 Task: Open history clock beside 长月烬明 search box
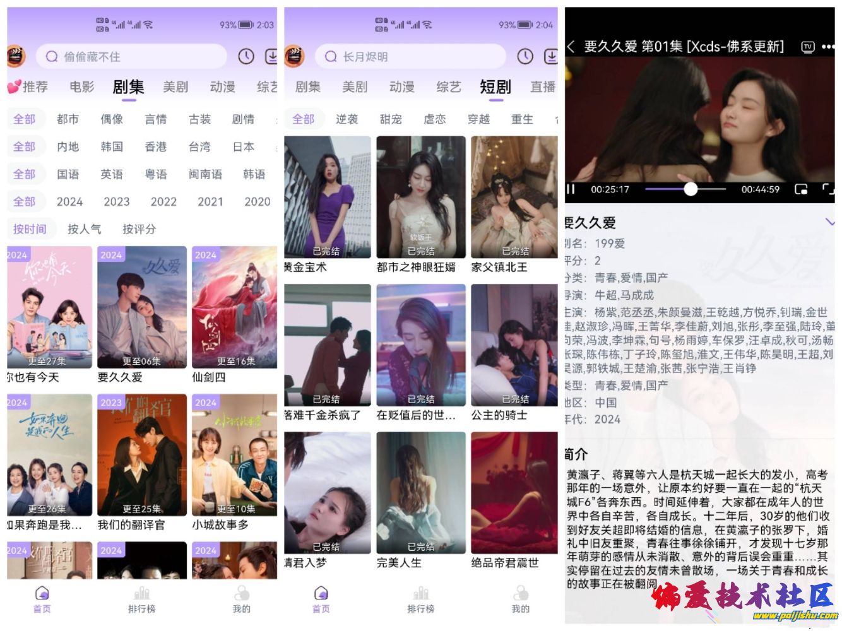coord(525,57)
